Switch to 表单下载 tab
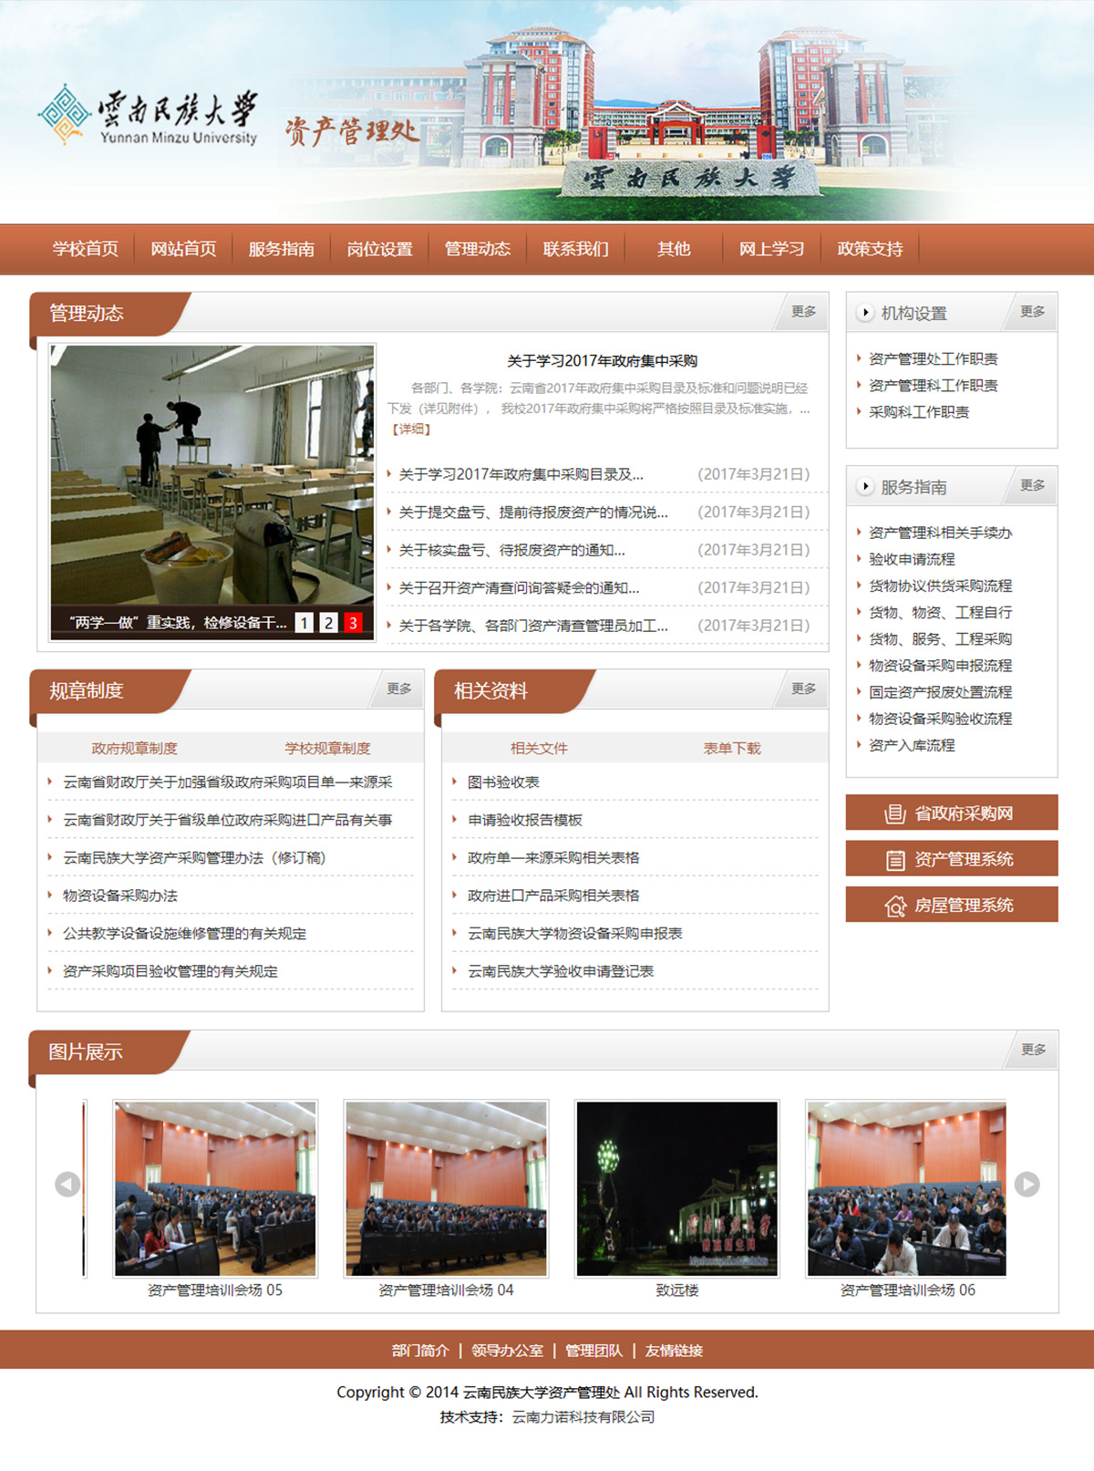The height and width of the screenshot is (1471, 1094). tap(731, 748)
